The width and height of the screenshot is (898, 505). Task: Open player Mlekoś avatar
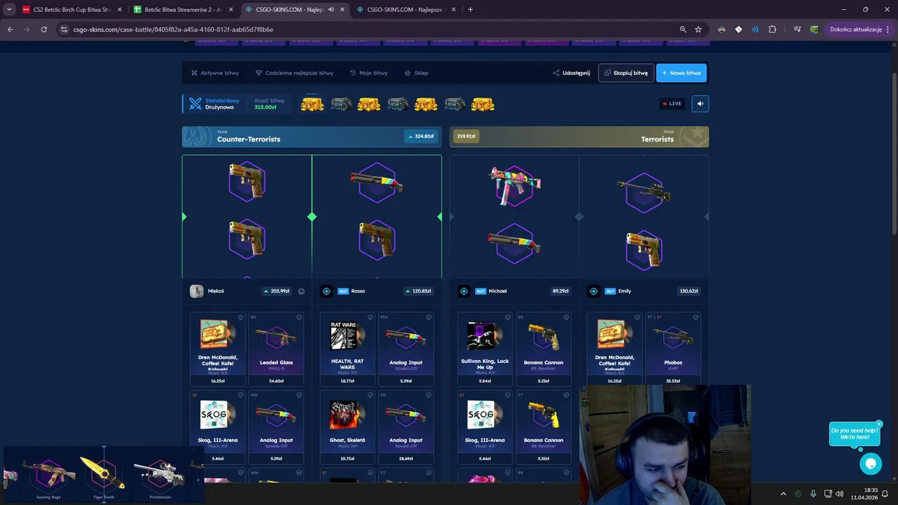pos(196,291)
